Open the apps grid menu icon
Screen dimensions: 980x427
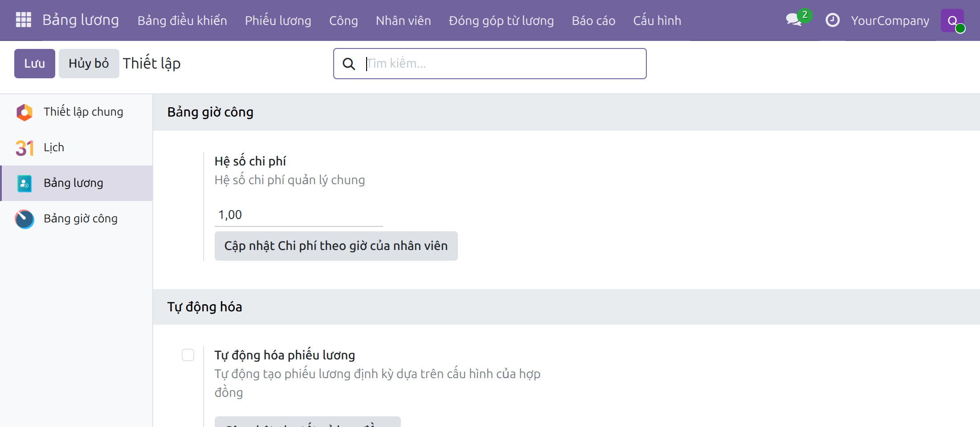[x=23, y=20]
